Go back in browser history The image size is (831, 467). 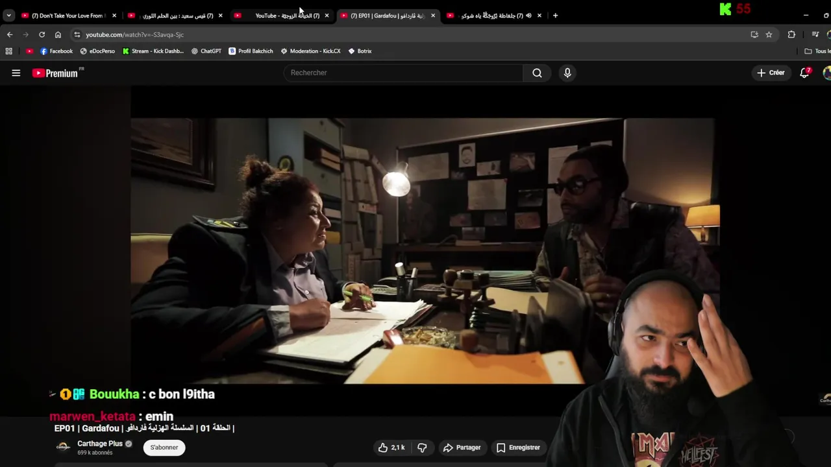coord(10,34)
